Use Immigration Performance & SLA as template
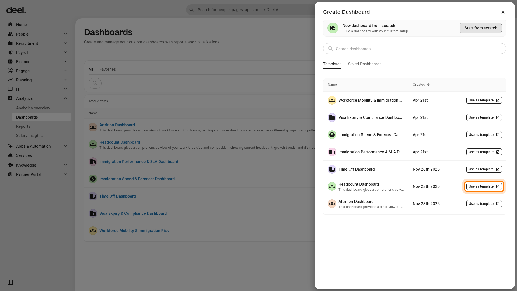The image size is (517, 291). click(x=484, y=152)
